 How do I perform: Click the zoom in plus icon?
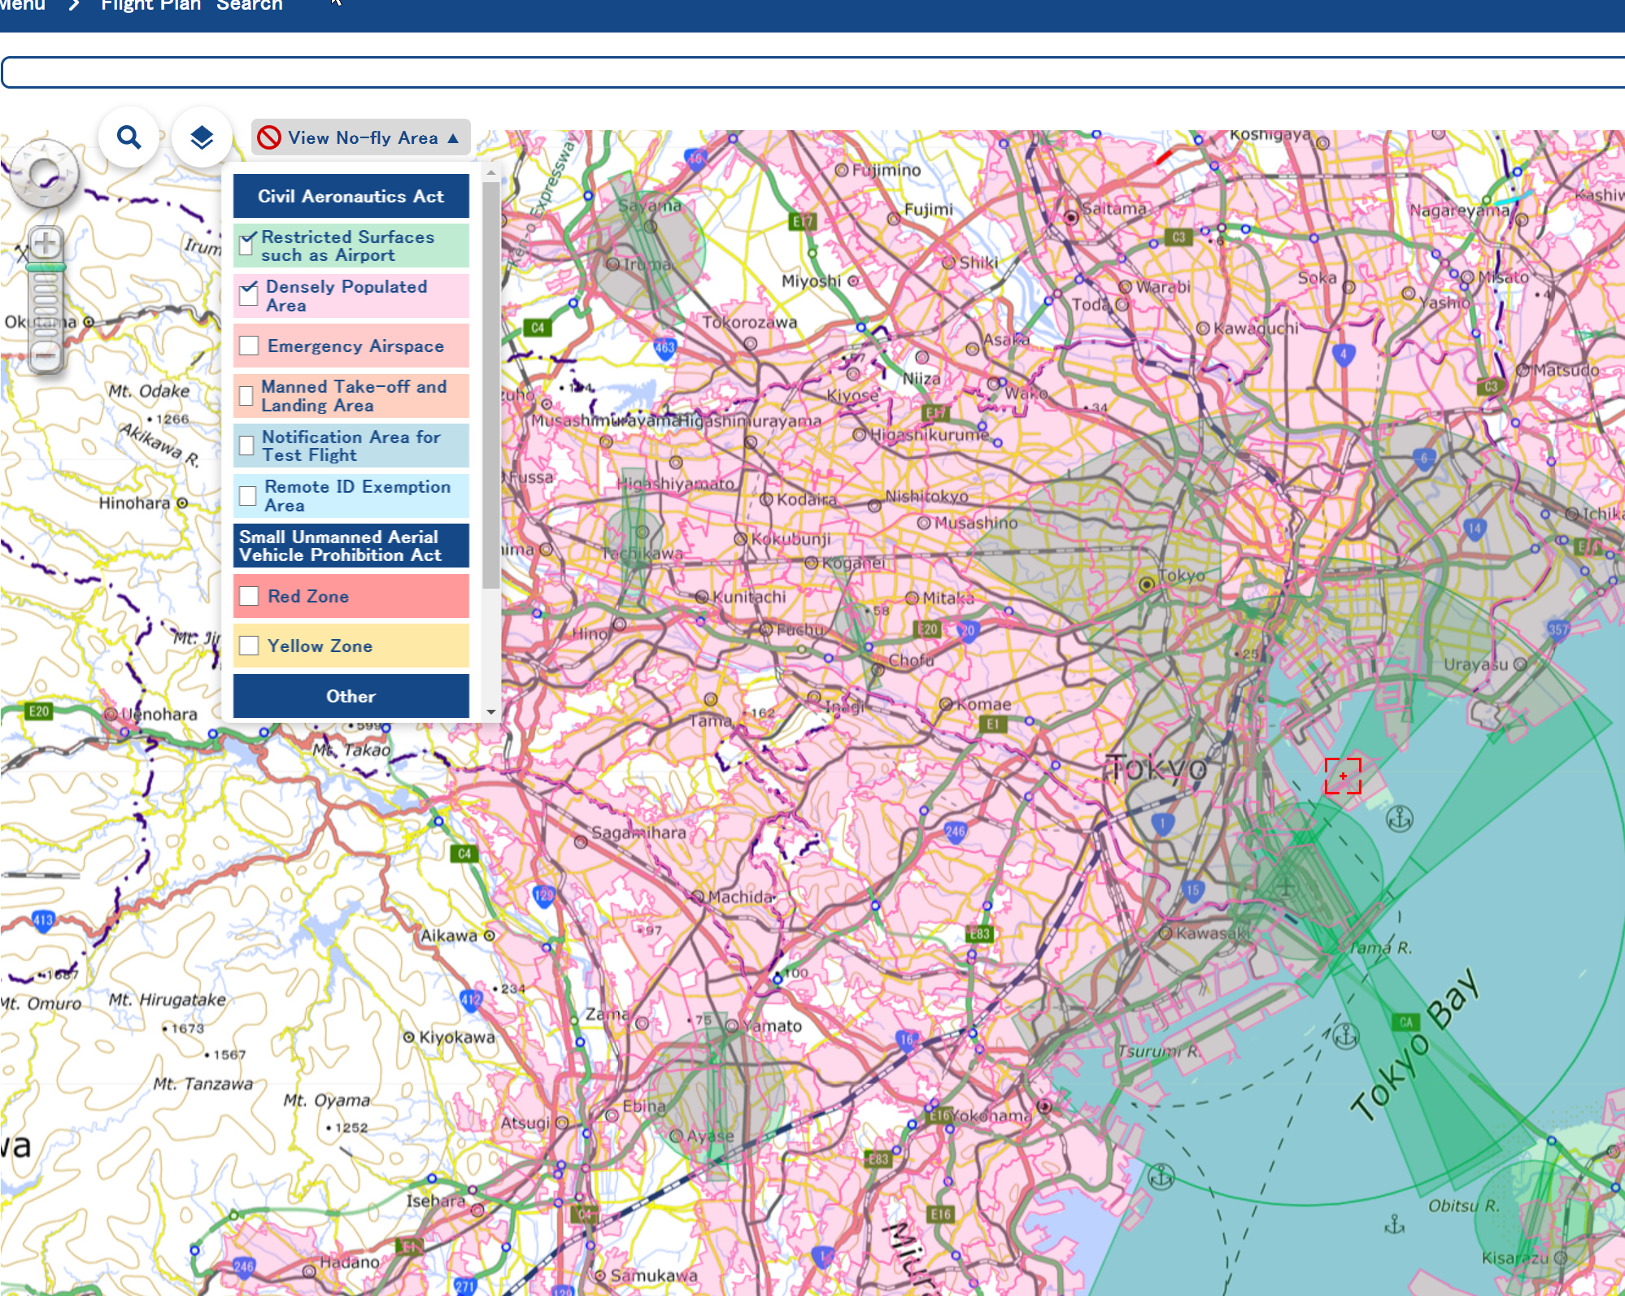(46, 243)
